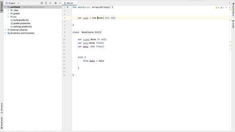This screenshot has width=235, height=132.
Task: Select the gradle folder row
Action: tap(33, 14)
